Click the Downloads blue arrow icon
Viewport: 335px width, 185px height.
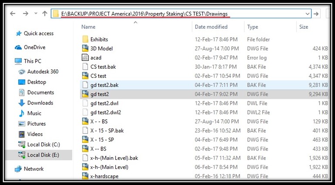(x=22, y=103)
